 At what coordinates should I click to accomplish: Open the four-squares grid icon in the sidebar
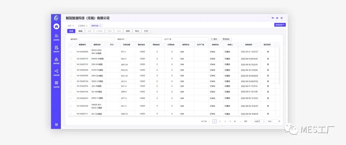(x=56, y=83)
